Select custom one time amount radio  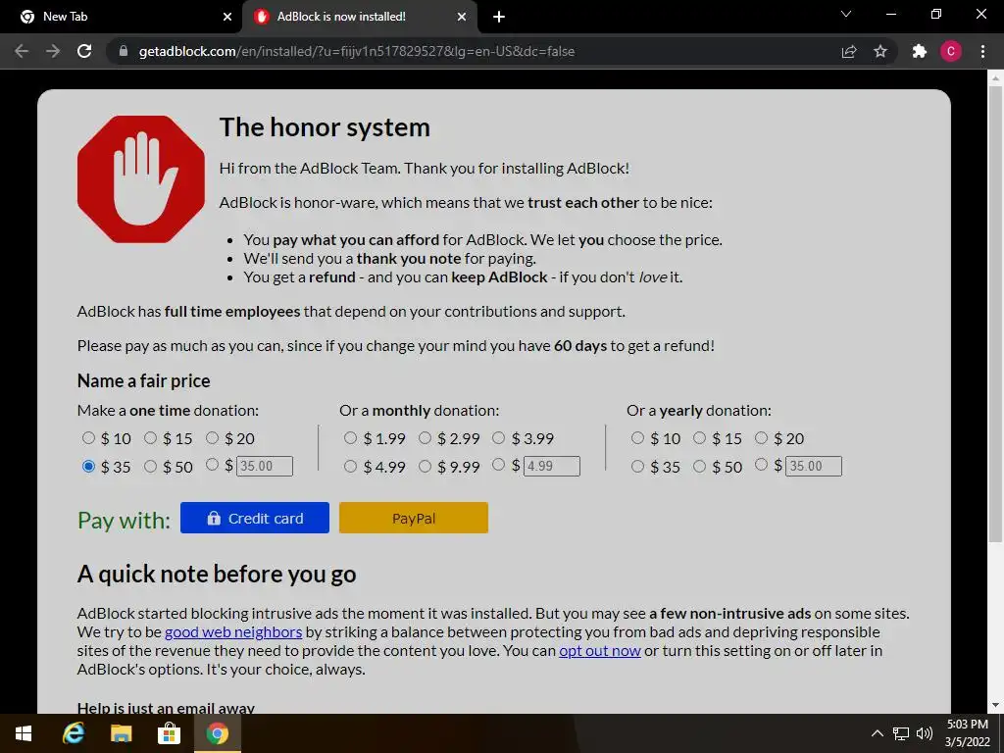click(212, 465)
